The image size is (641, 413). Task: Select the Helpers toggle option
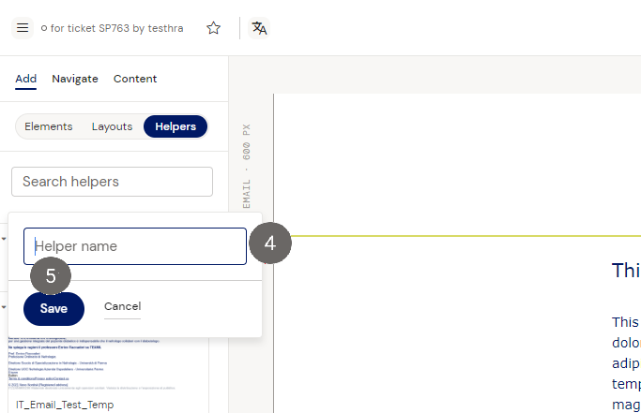176,126
